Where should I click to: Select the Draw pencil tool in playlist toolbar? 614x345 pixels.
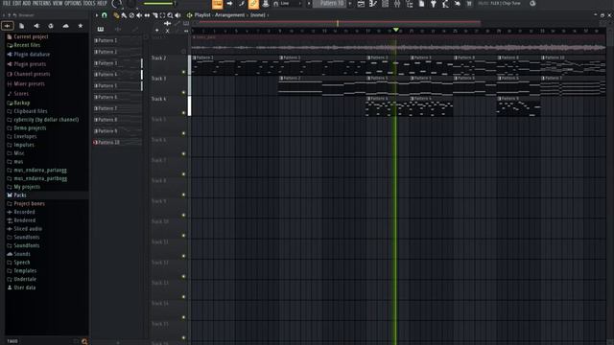click(x=116, y=15)
